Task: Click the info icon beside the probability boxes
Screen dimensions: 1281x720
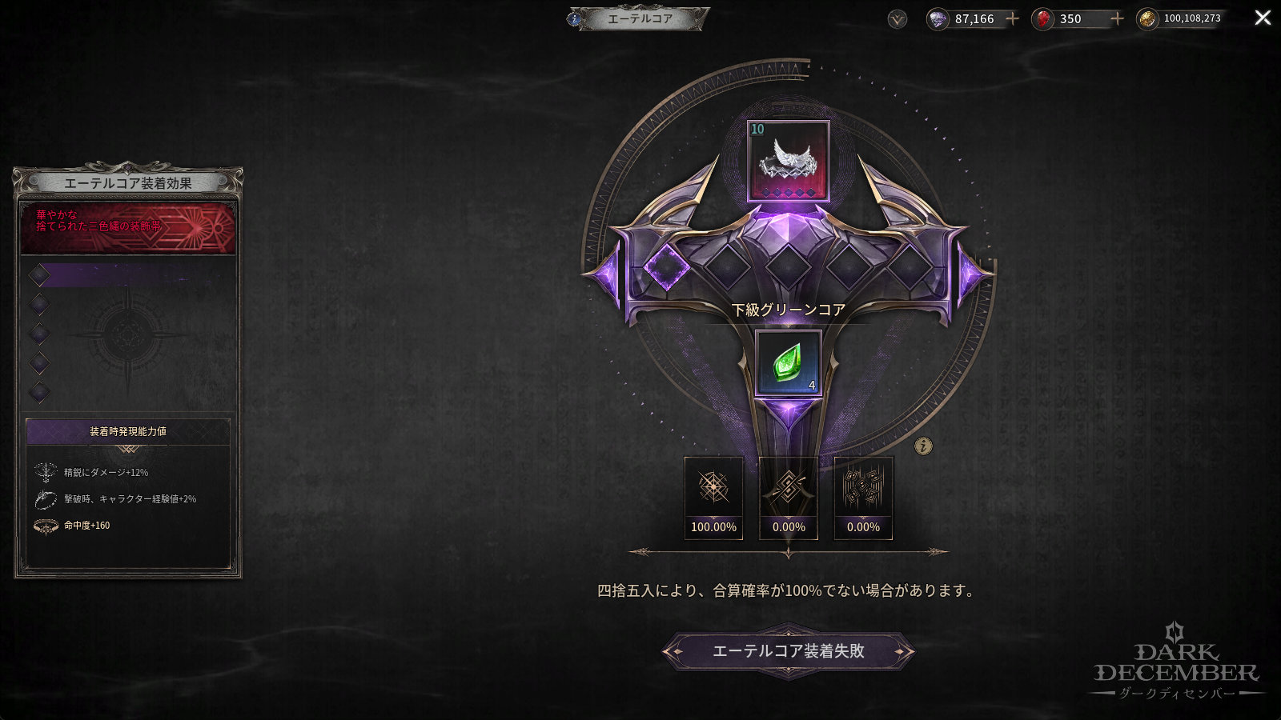Action: coord(923,446)
